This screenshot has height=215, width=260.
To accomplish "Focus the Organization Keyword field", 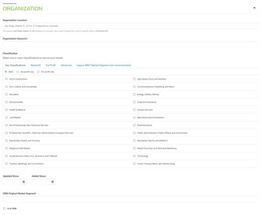I will [x=131, y=44].
